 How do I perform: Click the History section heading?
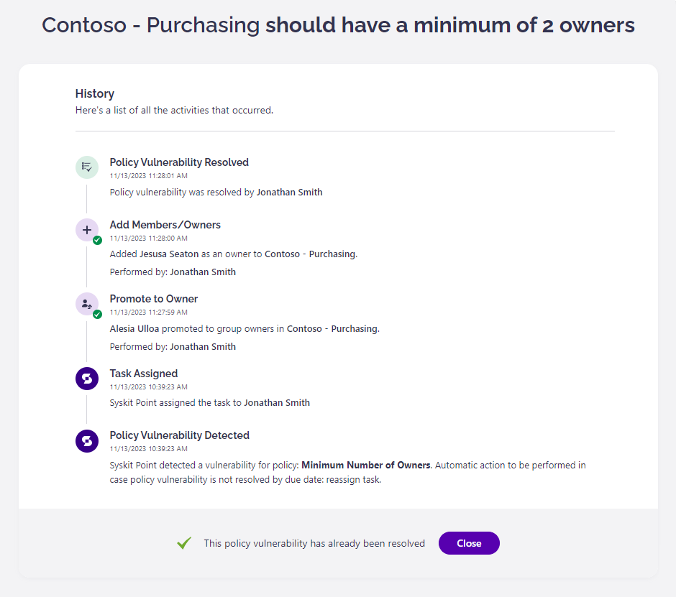(95, 93)
